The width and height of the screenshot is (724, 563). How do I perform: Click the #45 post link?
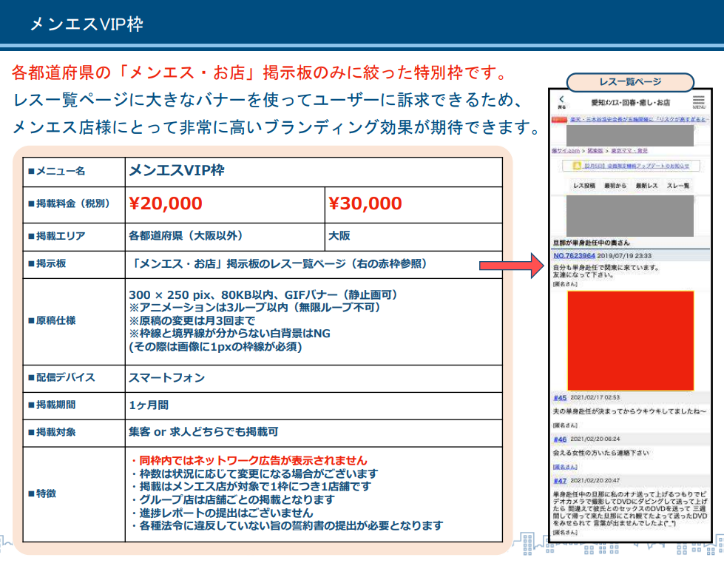560,397
